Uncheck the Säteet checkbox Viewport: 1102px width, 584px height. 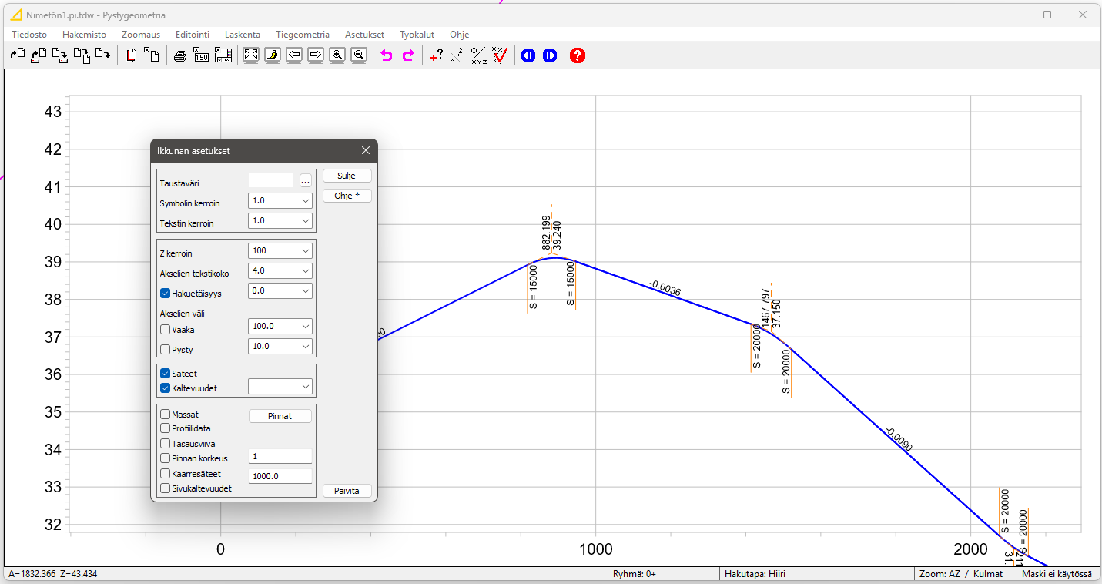(x=166, y=374)
